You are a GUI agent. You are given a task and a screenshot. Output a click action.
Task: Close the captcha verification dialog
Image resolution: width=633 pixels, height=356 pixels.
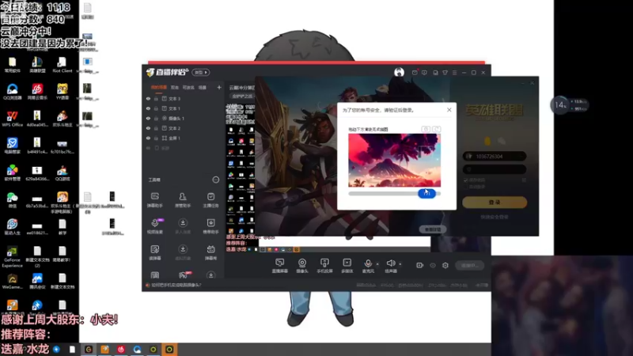click(x=449, y=110)
